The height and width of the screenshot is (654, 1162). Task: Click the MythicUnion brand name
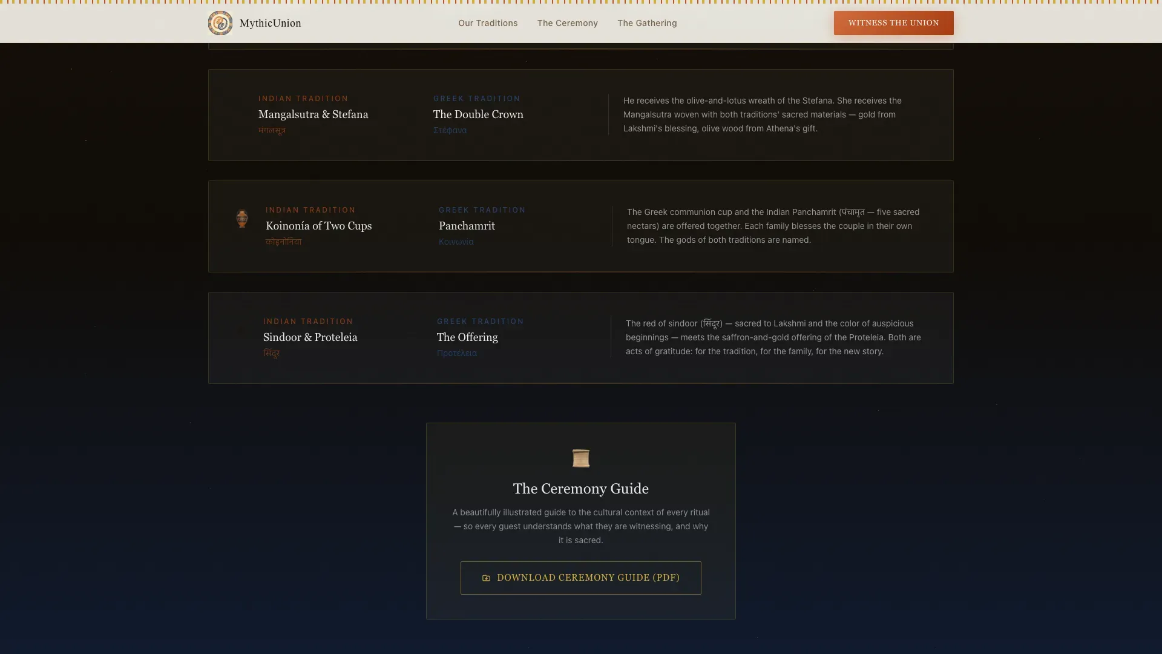click(271, 23)
